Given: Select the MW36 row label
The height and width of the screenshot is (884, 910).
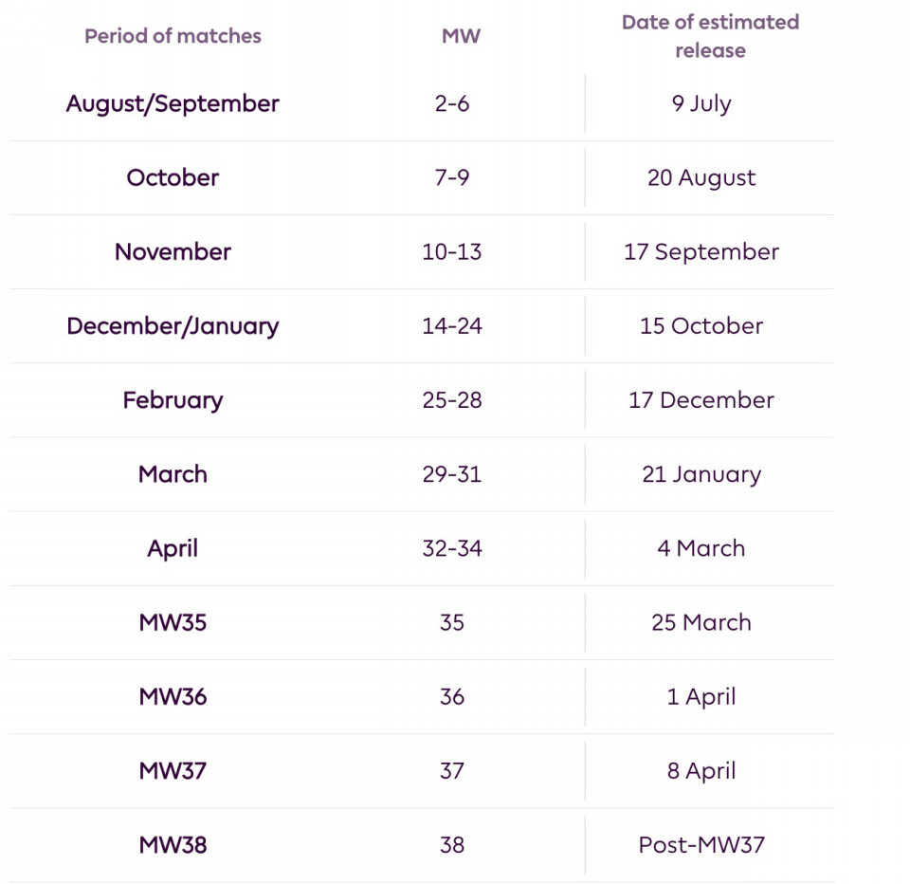Looking at the screenshot, I should [x=173, y=696].
